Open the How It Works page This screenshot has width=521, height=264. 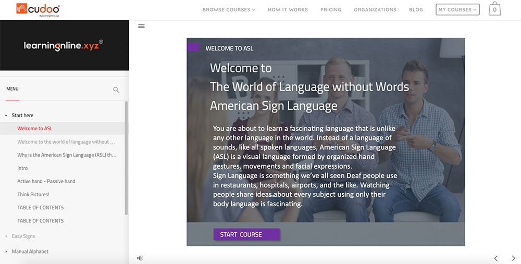pyautogui.click(x=288, y=9)
